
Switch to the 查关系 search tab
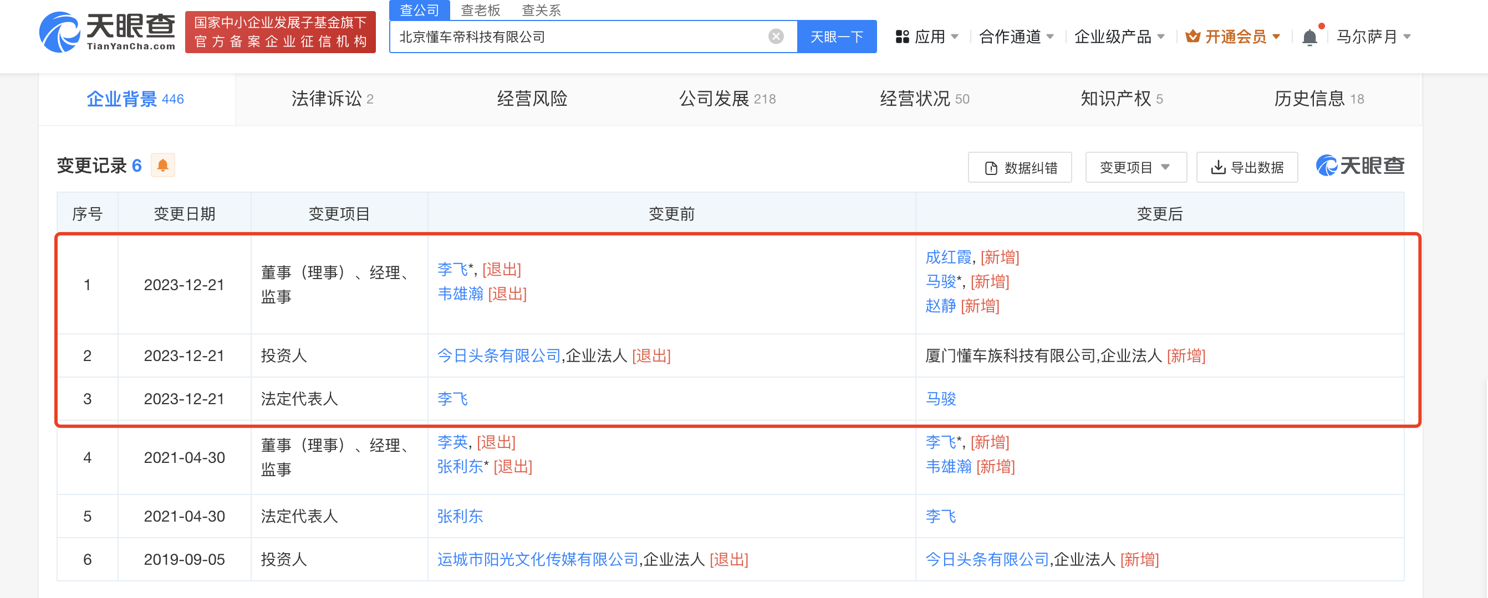[x=541, y=10]
